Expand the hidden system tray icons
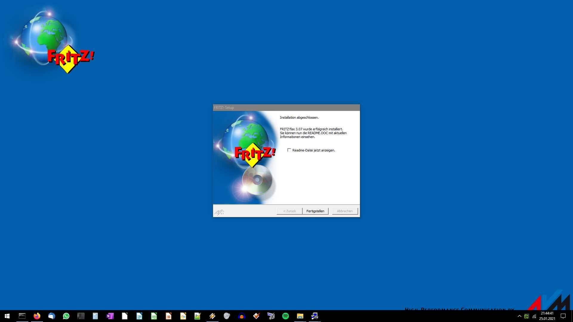 pos(519,316)
